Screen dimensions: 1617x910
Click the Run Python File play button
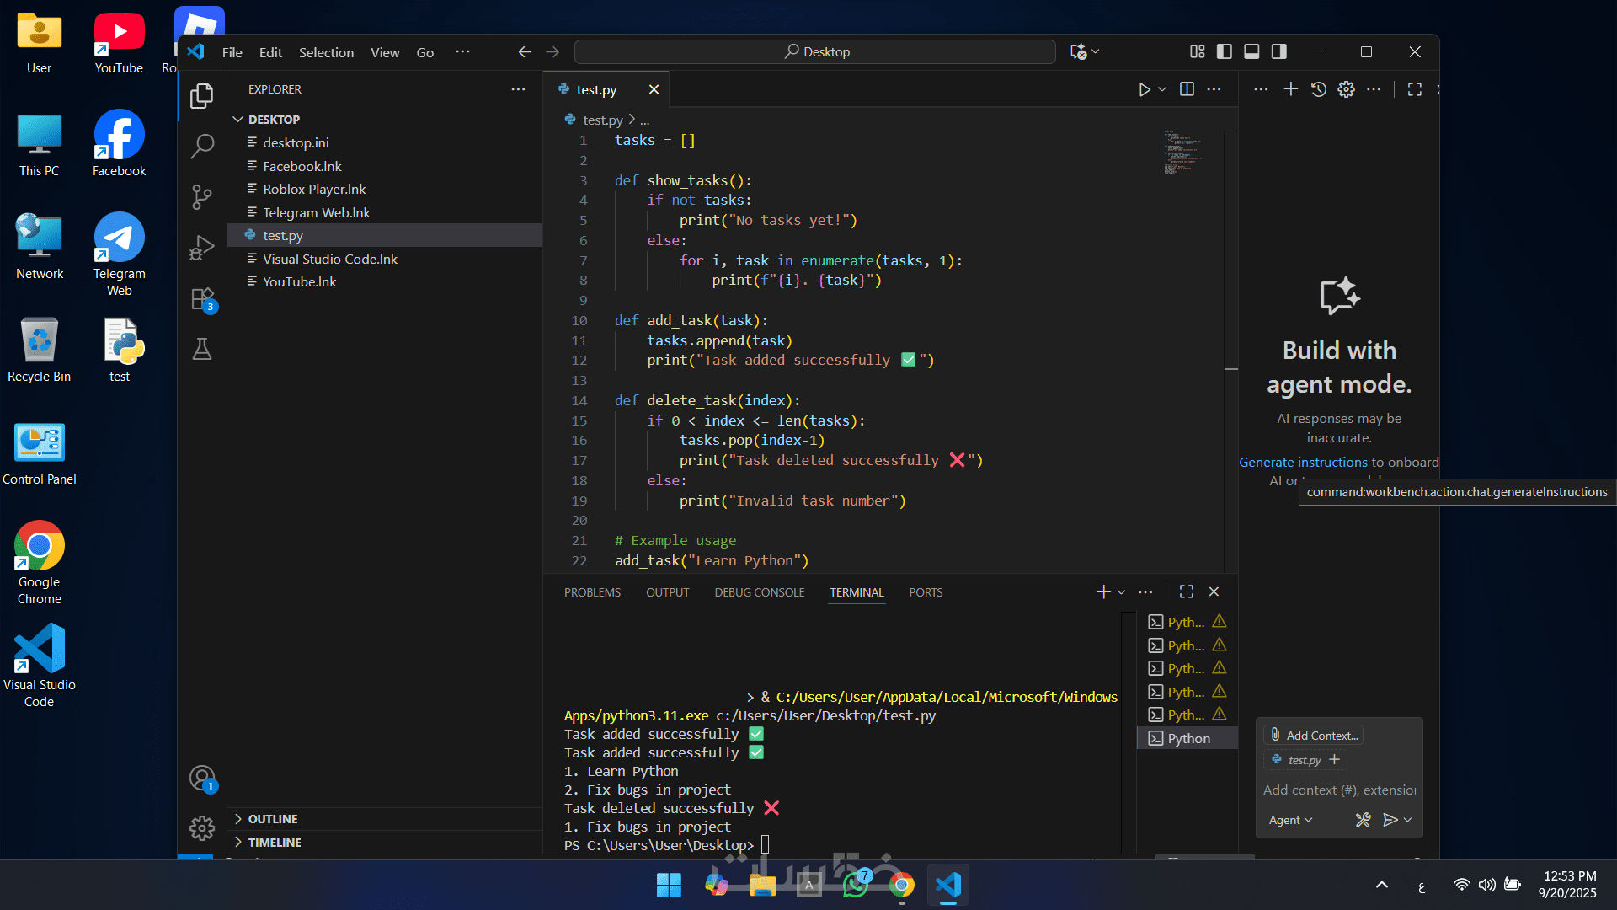pyautogui.click(x=1144, y=89)
